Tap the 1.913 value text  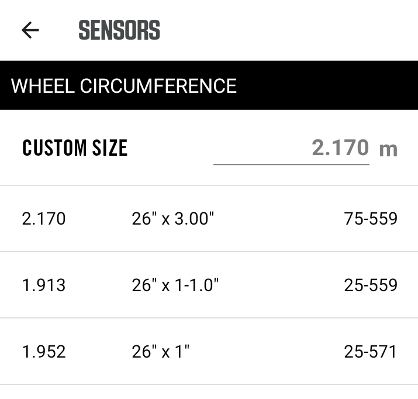pyautogui.click(x=44, y=285)
